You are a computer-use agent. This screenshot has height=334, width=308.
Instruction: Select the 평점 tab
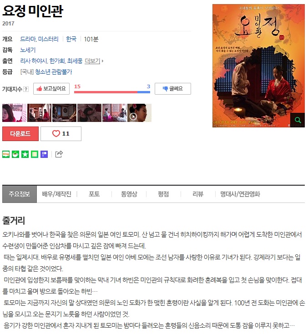tap(163, 194)
